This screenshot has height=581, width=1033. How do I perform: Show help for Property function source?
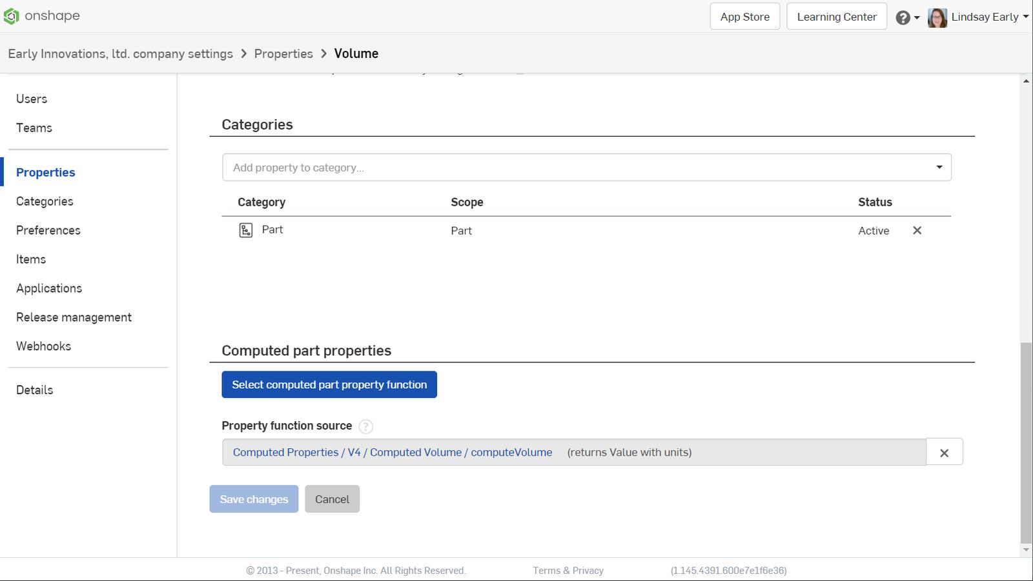tap(365, 426)
